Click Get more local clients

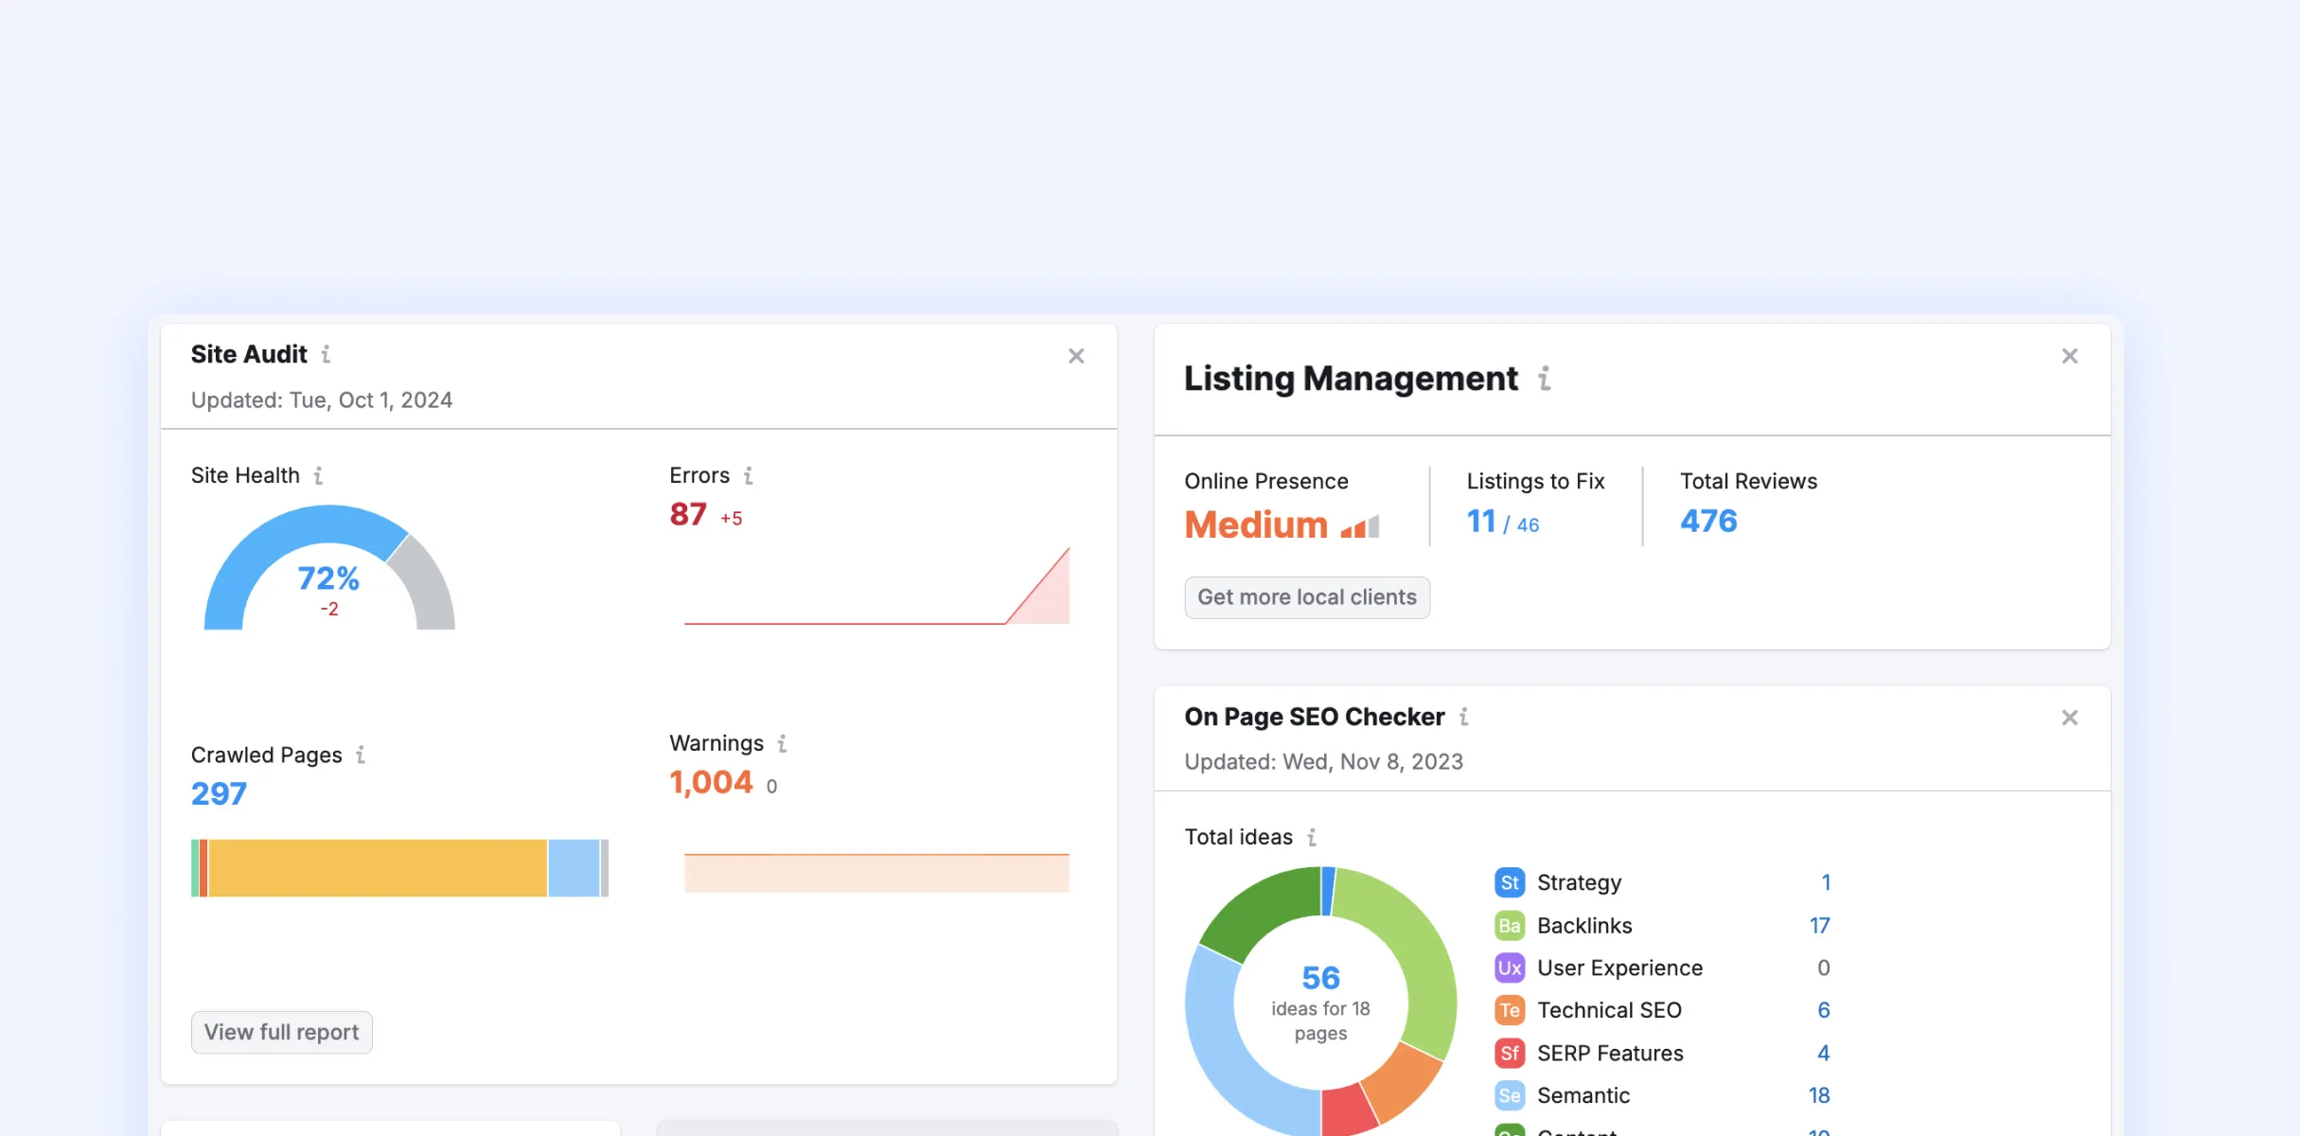(x=1306, y=597)
